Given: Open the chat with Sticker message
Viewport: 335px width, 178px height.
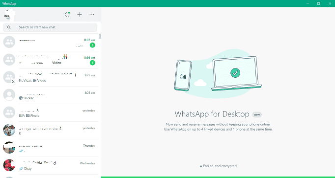Looking at the screenshot, I should point(49,95).
